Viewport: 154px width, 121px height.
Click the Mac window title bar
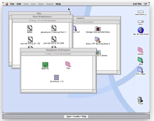39,13
